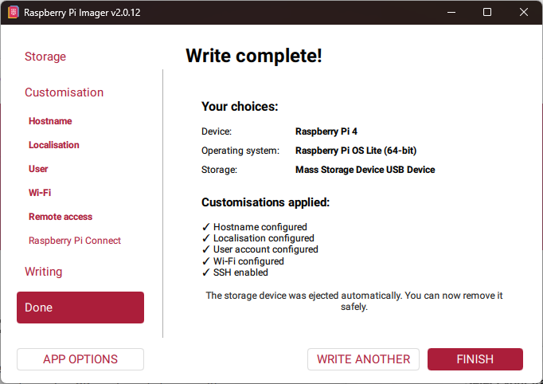Screen dimensions: 543x384
Task: Click the 'User account configured' line
Action: (x=260, y=249)
